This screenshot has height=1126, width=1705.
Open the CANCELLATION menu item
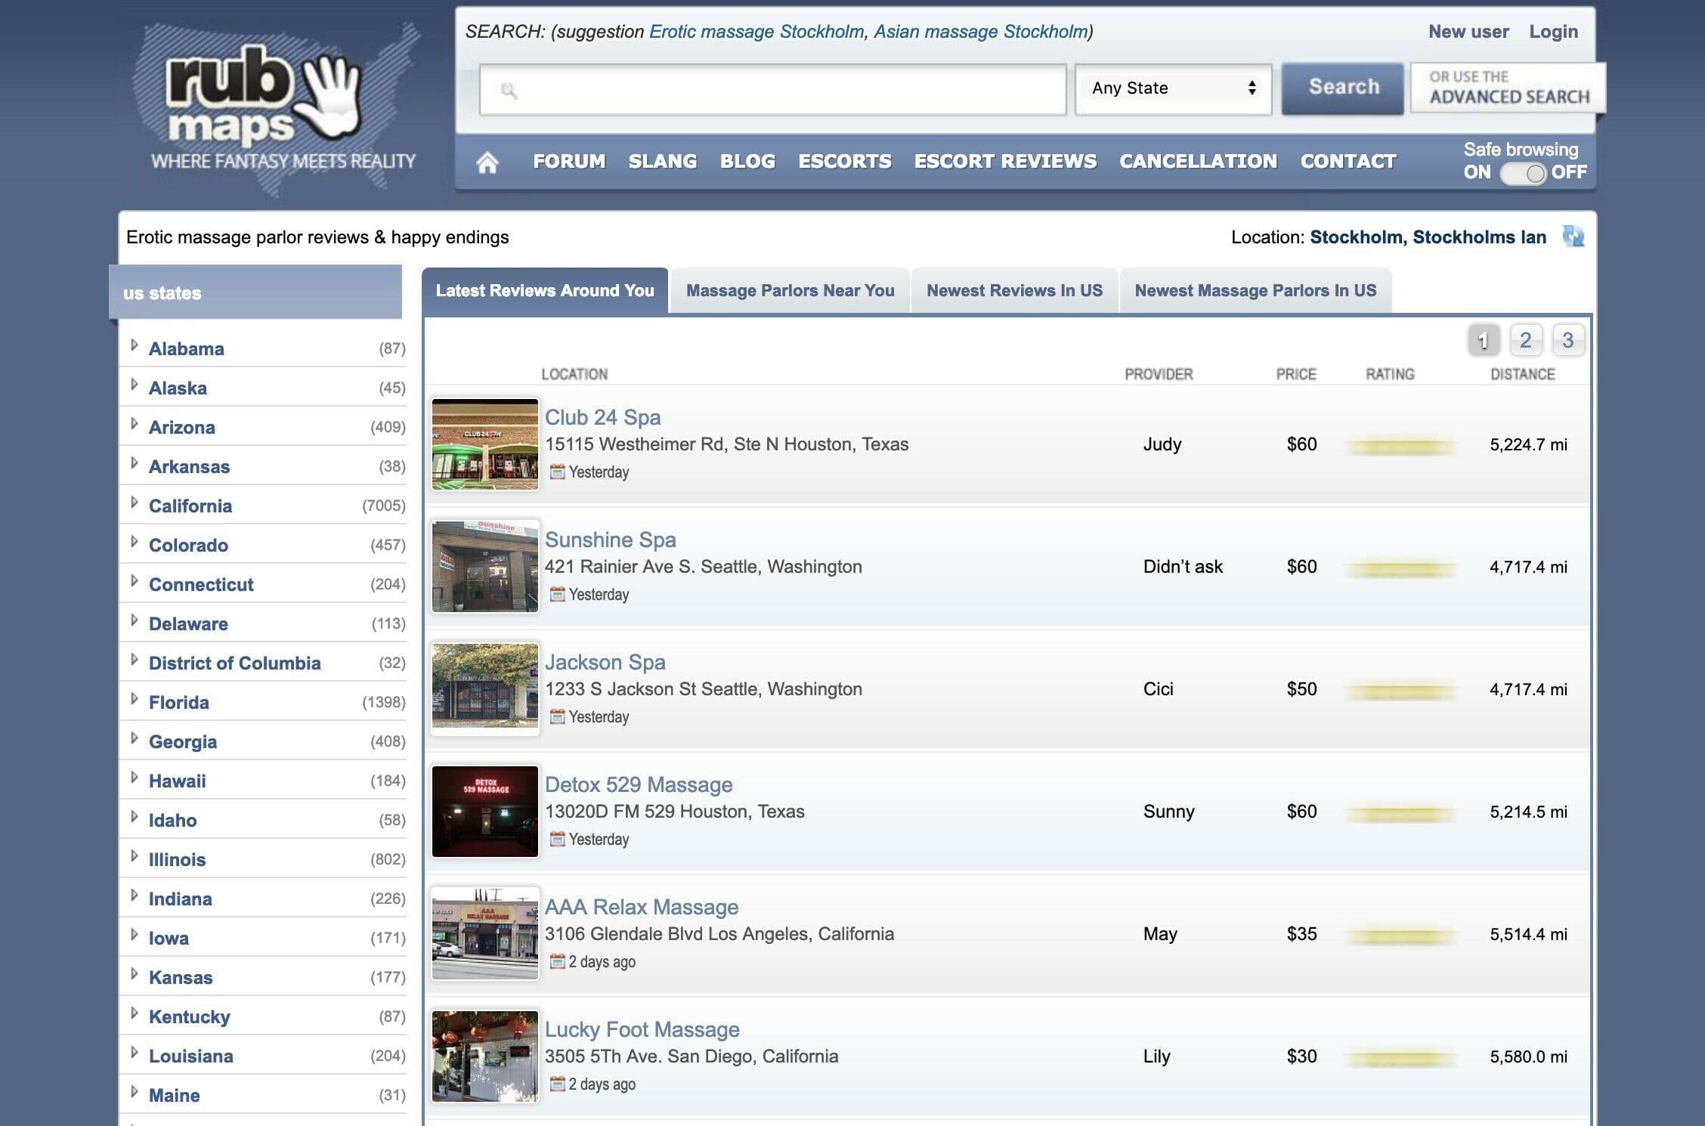point(1198,162)
